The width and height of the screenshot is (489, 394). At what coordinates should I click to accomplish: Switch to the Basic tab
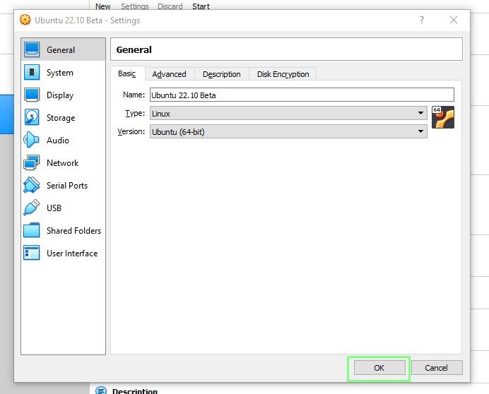[127, 73]
